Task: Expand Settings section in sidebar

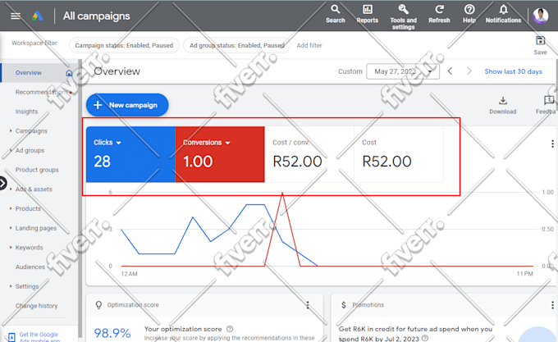Action: click(x=11, y=286)
